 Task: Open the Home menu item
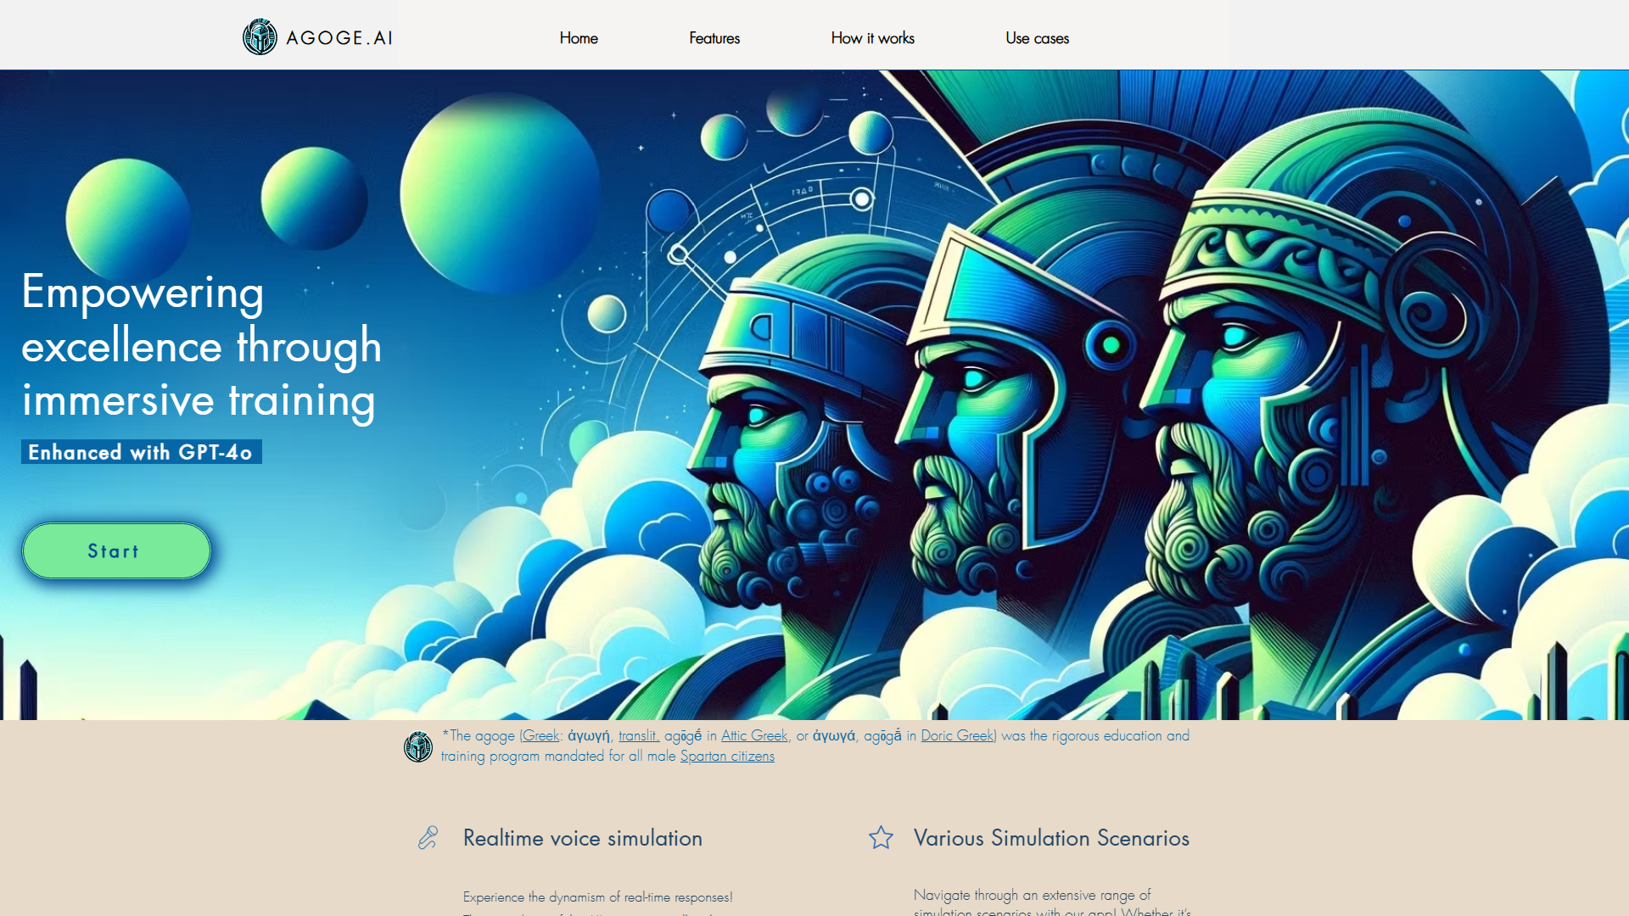[579, 38]
